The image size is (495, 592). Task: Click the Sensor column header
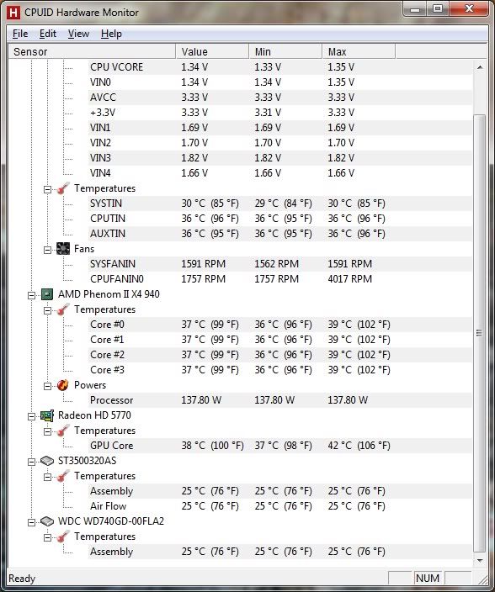click(x=93, y=51)
